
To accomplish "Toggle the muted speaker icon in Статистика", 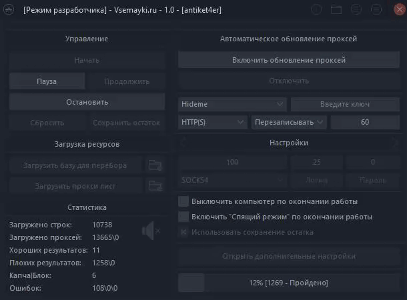I will coord(151,231).
